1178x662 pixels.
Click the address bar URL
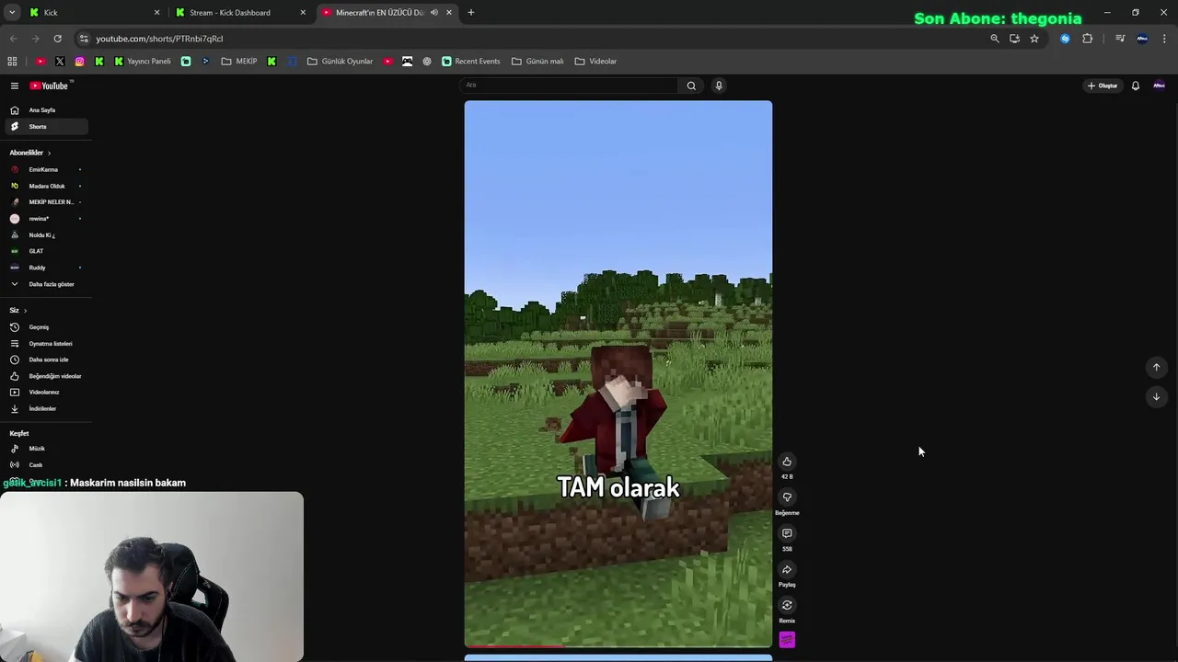coord(159,39)
